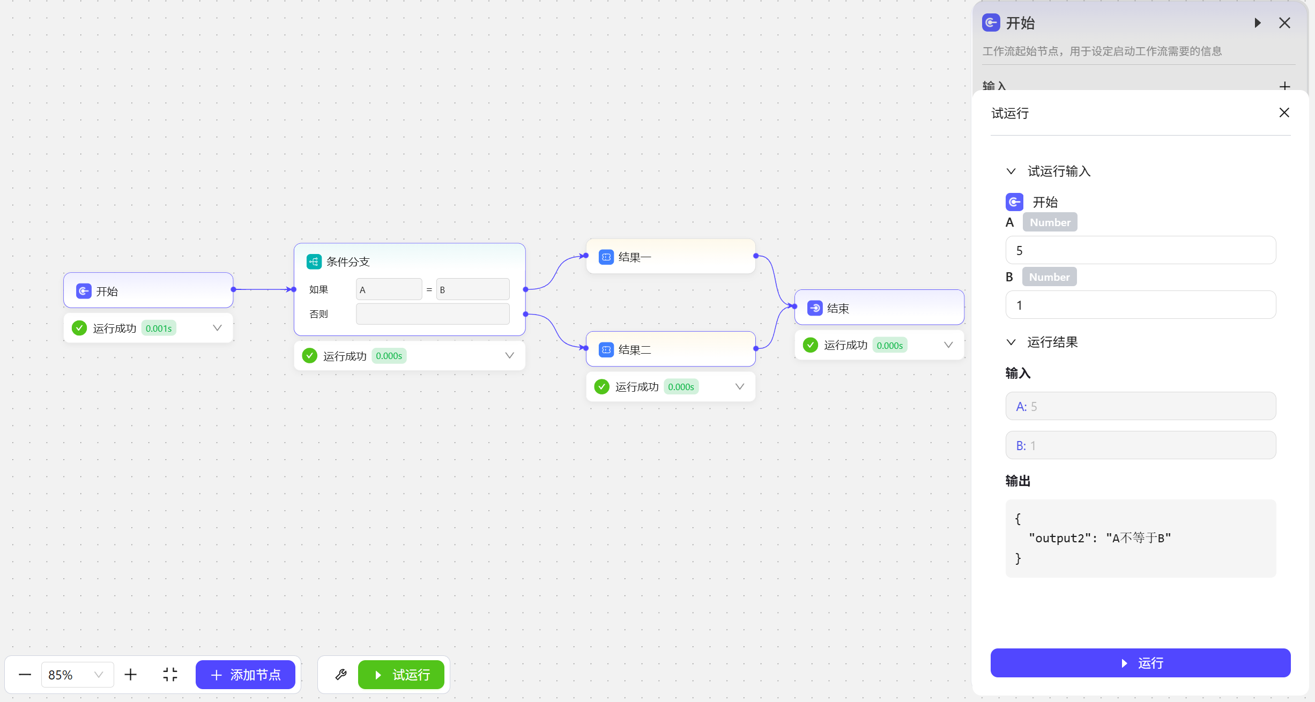Click the fit-to-view collapse icon
This screenshot has height=702, width=1315.
(170, 675)
